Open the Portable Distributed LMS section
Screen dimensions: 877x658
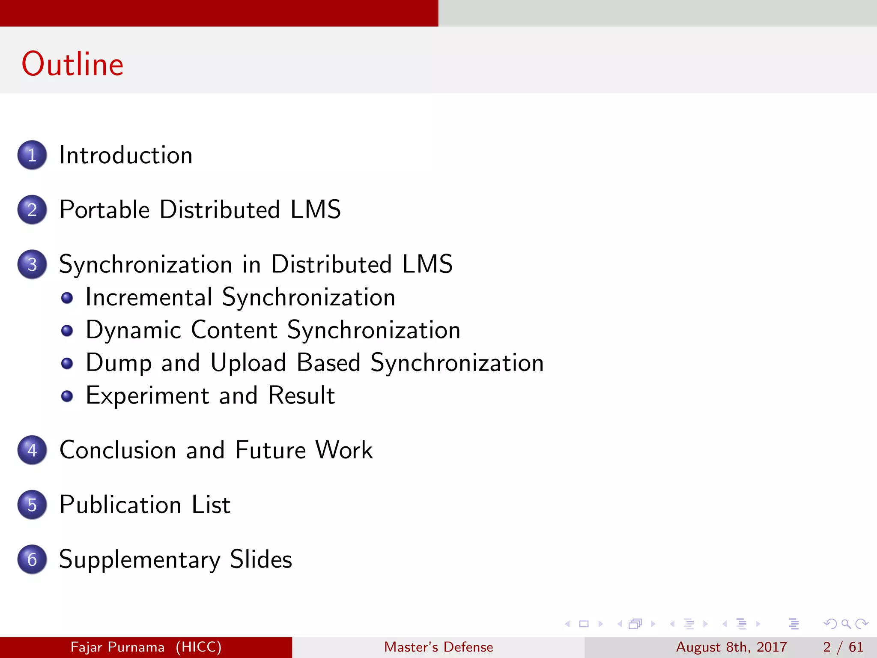click(200, 209)
